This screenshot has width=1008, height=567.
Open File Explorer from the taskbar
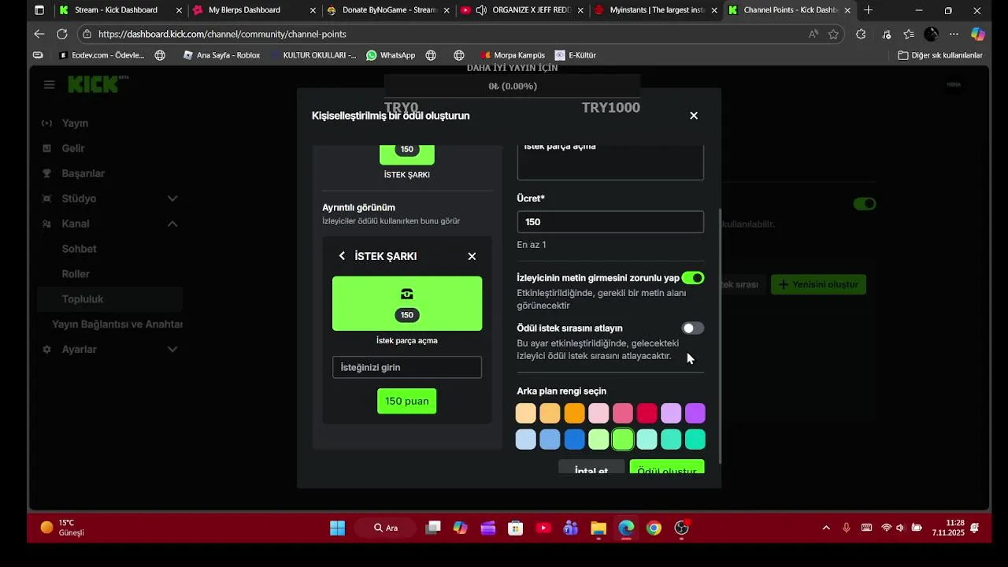coord(598,528)
